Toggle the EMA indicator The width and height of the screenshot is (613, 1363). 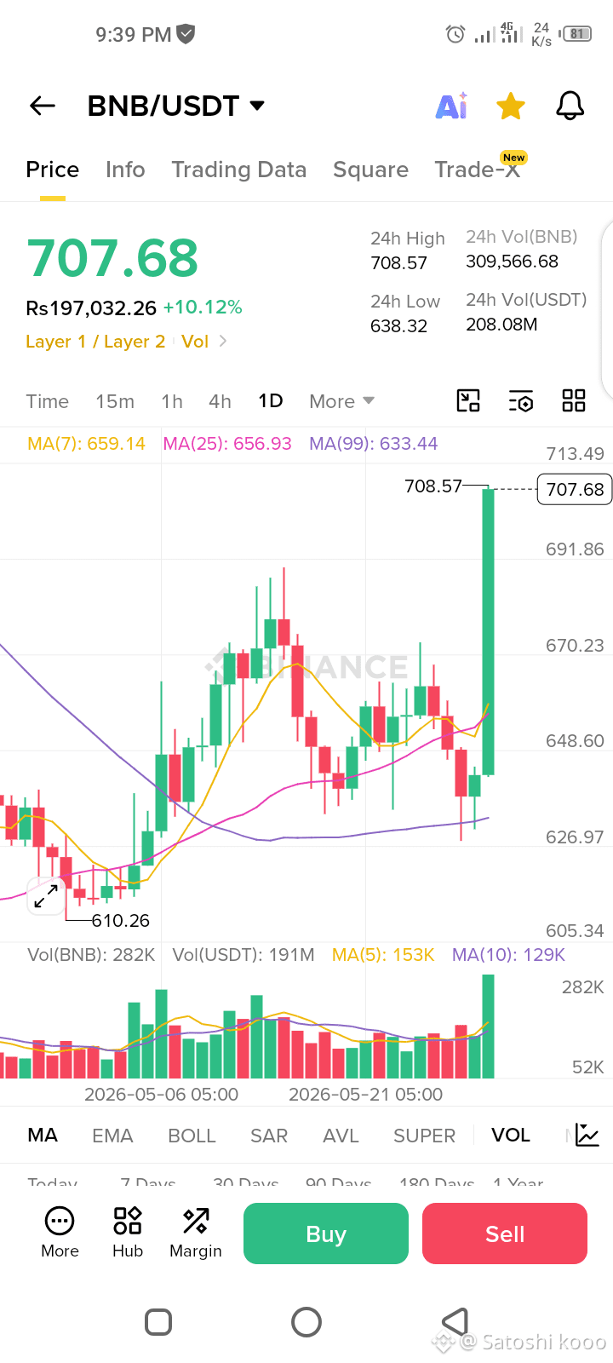[x=112, y=1136]
